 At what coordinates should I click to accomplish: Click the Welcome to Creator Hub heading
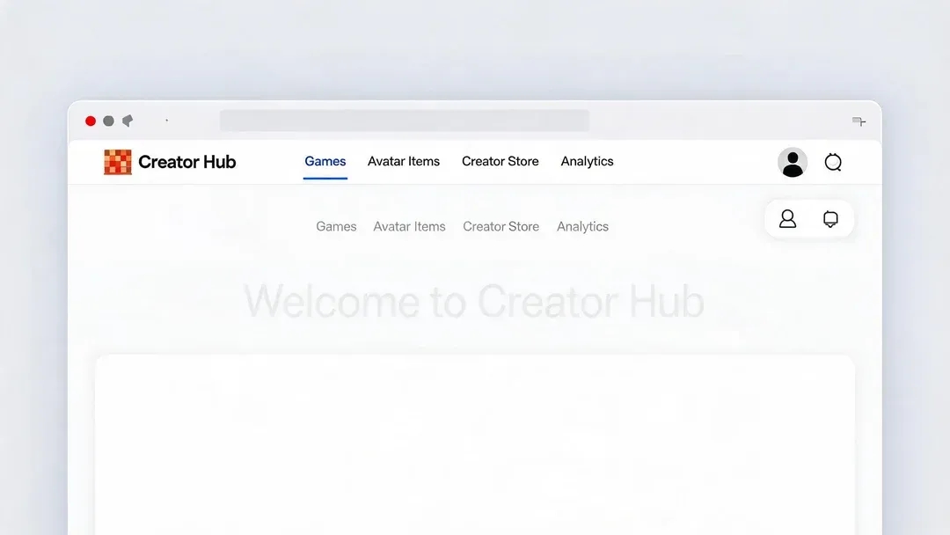click(x=474, y=301)
